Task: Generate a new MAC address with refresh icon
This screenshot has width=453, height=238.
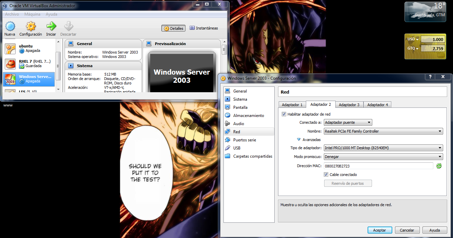Action: [x=439, y=166]
